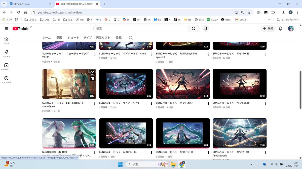Click the 作成 create button
Screen dimensions: 302x169
268,29
